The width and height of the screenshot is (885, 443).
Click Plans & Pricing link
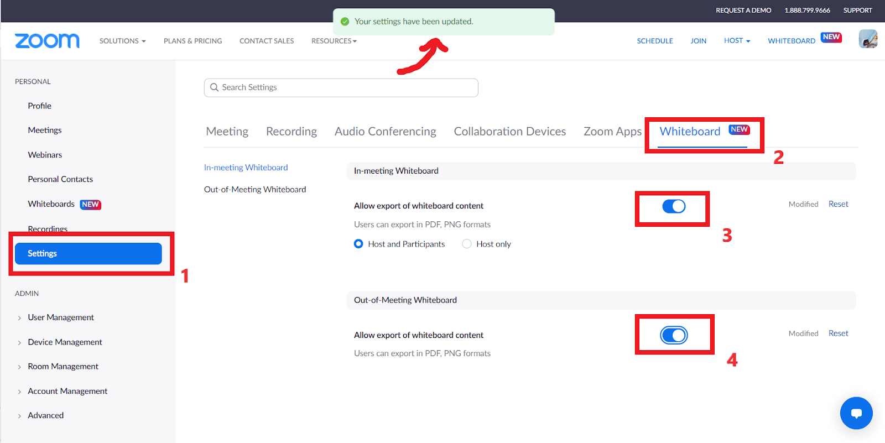click(x=193, y=41)
